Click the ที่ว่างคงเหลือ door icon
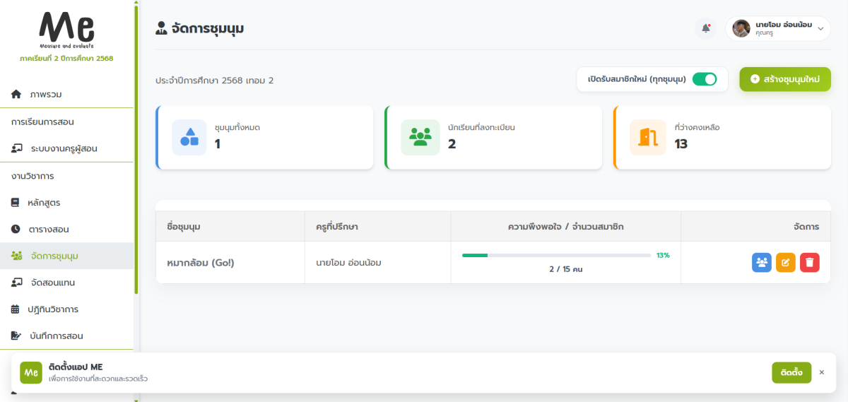Screen dimensions: 848x402 [647, 137]
